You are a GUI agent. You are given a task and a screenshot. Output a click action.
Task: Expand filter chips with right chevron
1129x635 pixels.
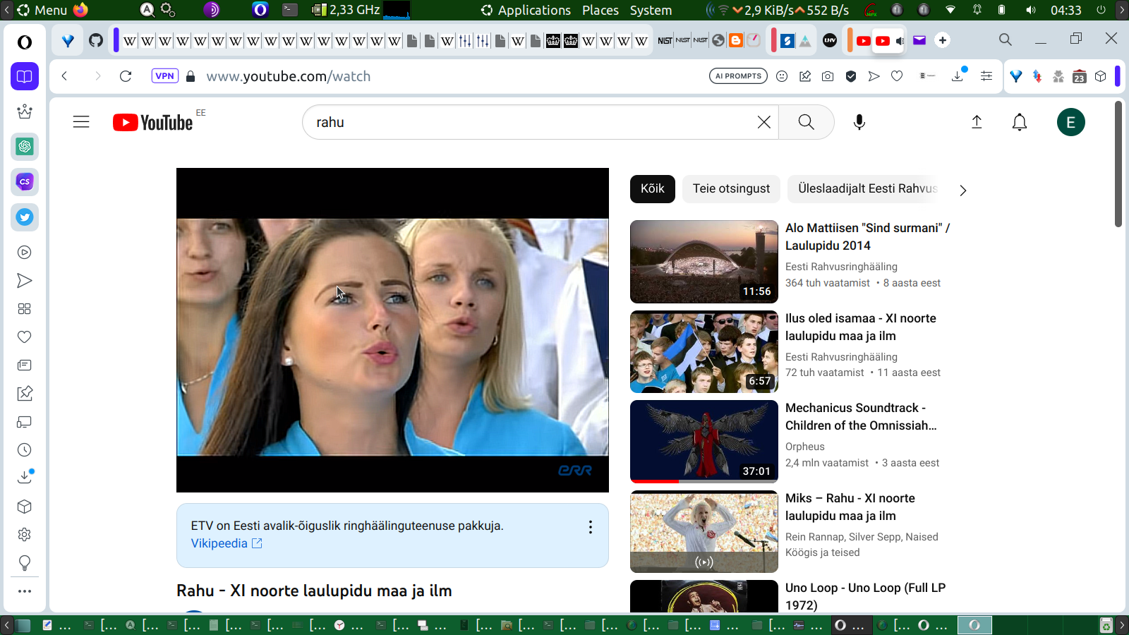[x=963, y=190]
